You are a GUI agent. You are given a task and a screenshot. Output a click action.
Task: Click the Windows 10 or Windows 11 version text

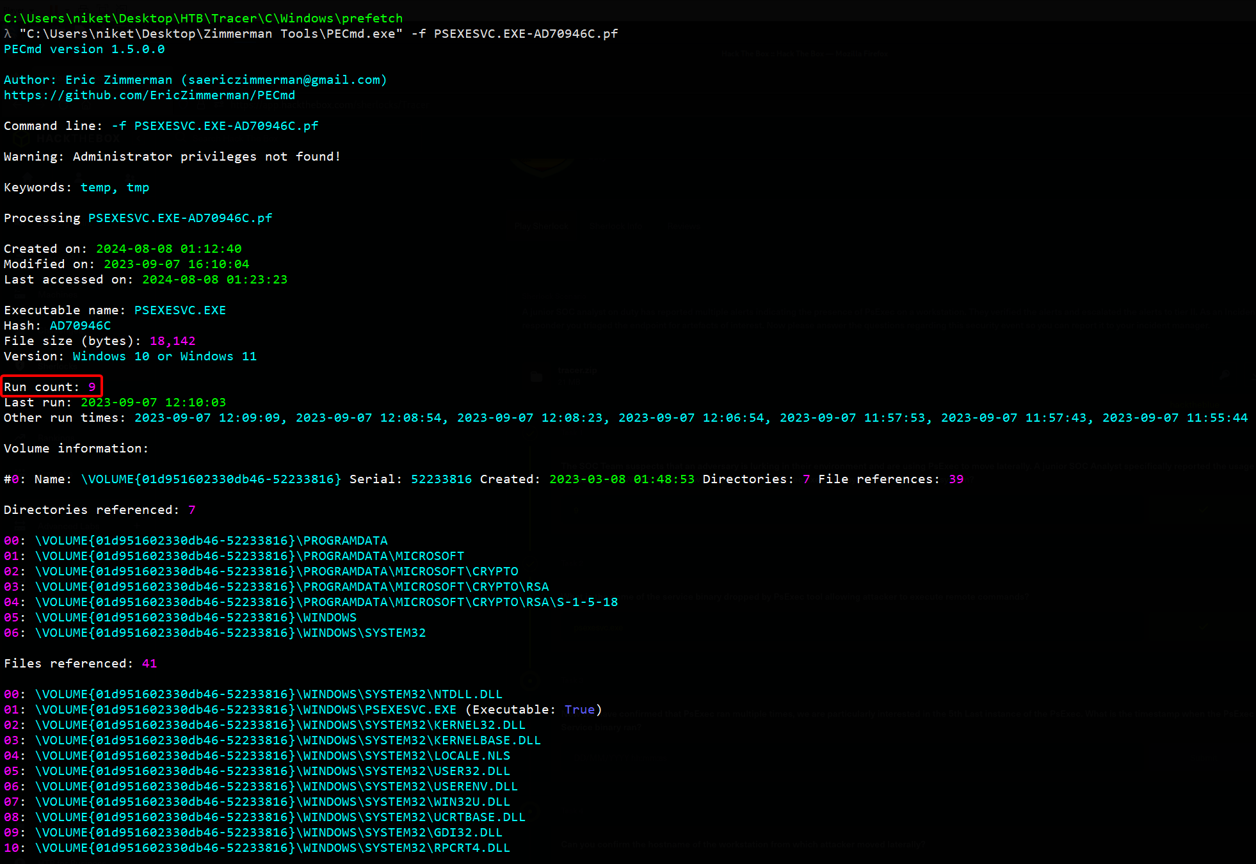[165, 356]
